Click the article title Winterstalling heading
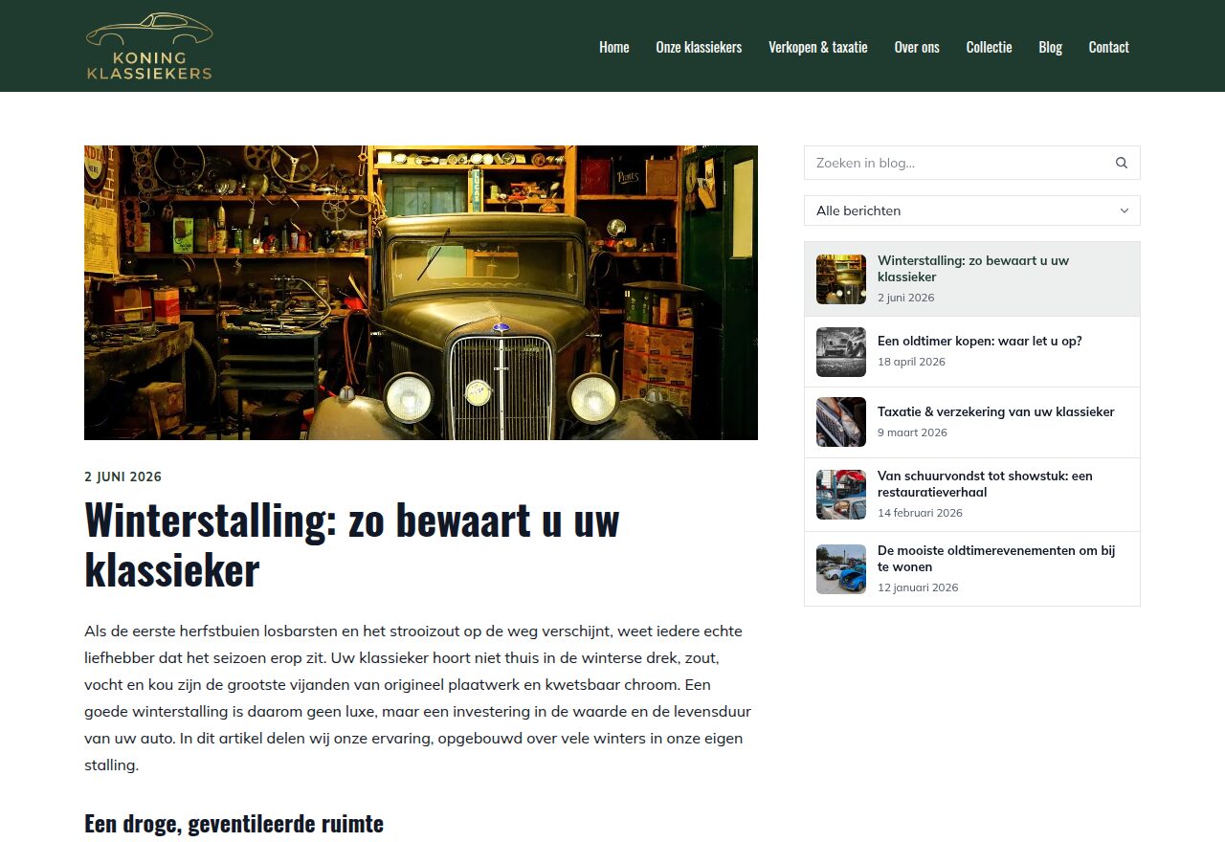 (352, 545)
